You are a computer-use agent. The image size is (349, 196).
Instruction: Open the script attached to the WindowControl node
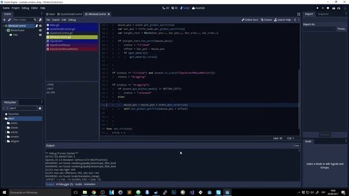pyautogui.click(x=37, y=26)
